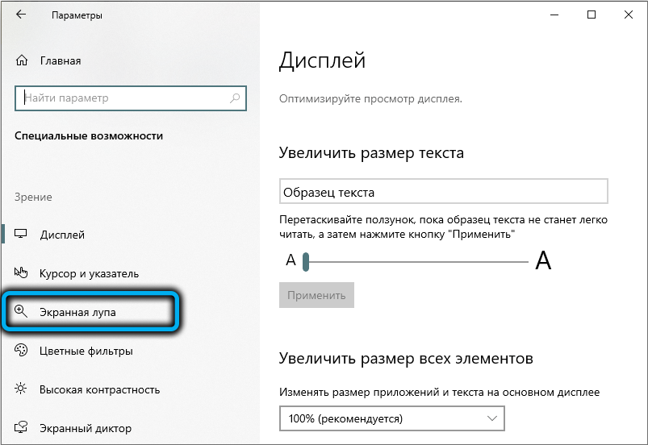
Task: Click the text size slider handle
Action: click(x=307, y=260)
